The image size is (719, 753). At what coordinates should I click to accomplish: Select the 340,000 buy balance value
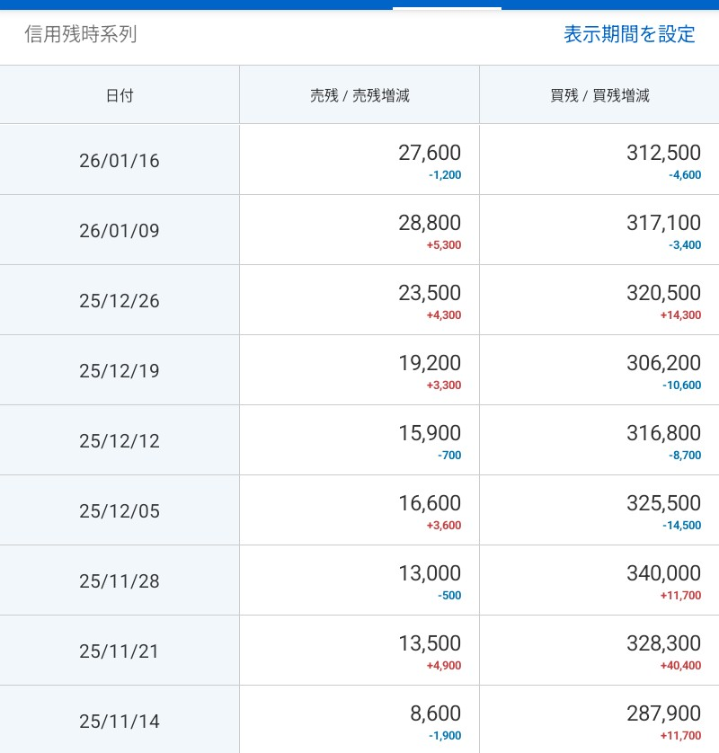pyautogui.click(x=663, y=573)
